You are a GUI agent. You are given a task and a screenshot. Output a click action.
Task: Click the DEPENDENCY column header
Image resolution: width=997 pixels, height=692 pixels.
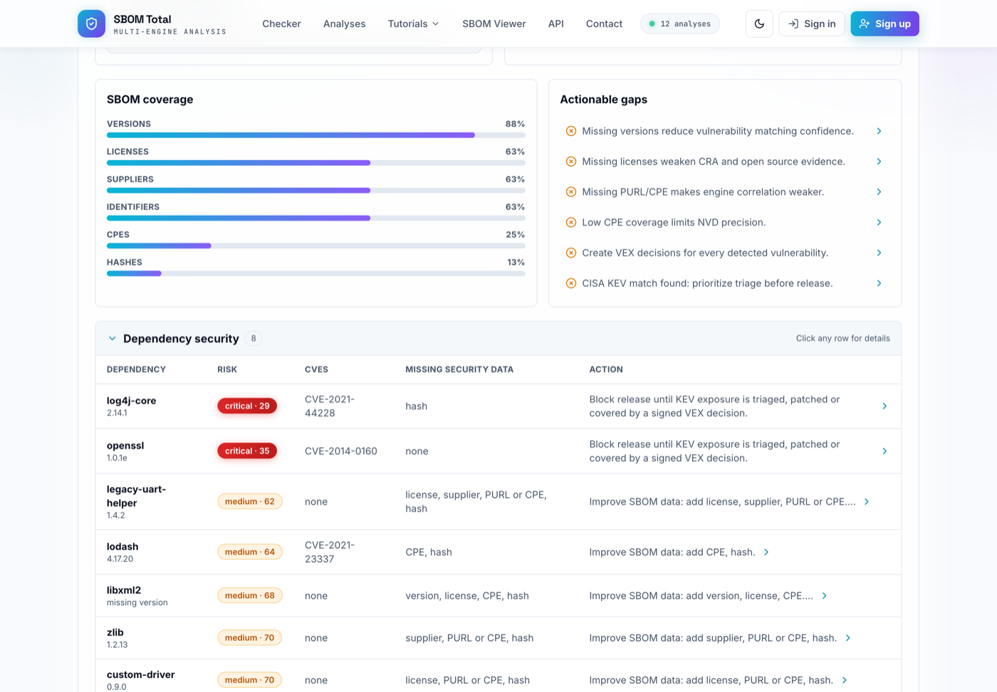pos(136,369)
